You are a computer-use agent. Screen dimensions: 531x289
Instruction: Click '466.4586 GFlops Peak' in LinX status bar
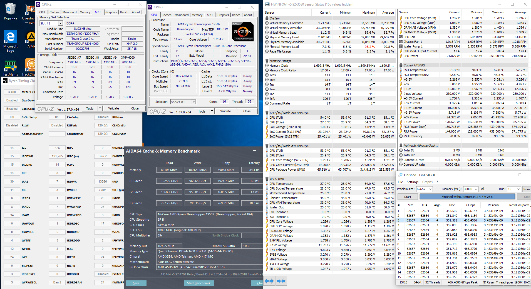click(x=463, y=282)
